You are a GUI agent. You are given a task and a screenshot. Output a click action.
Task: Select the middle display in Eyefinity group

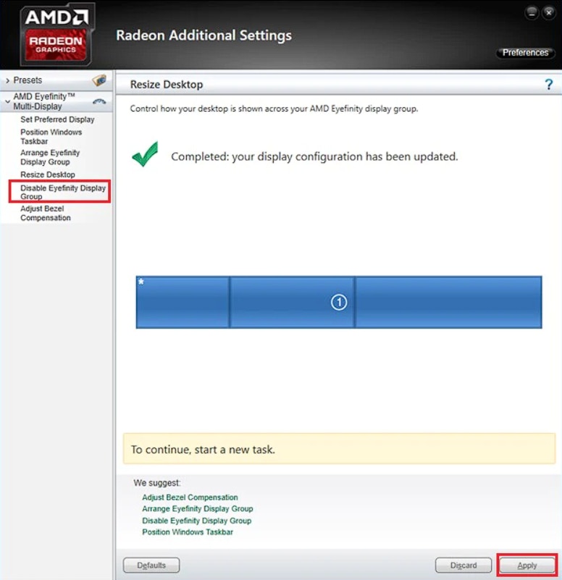(293, 302)
